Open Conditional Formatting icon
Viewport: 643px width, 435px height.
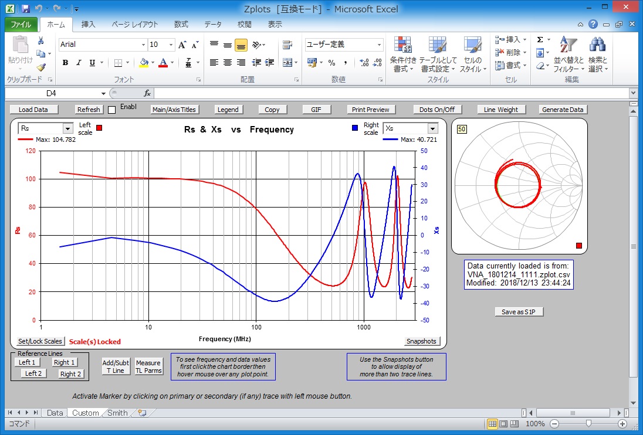tap(402, 45)
